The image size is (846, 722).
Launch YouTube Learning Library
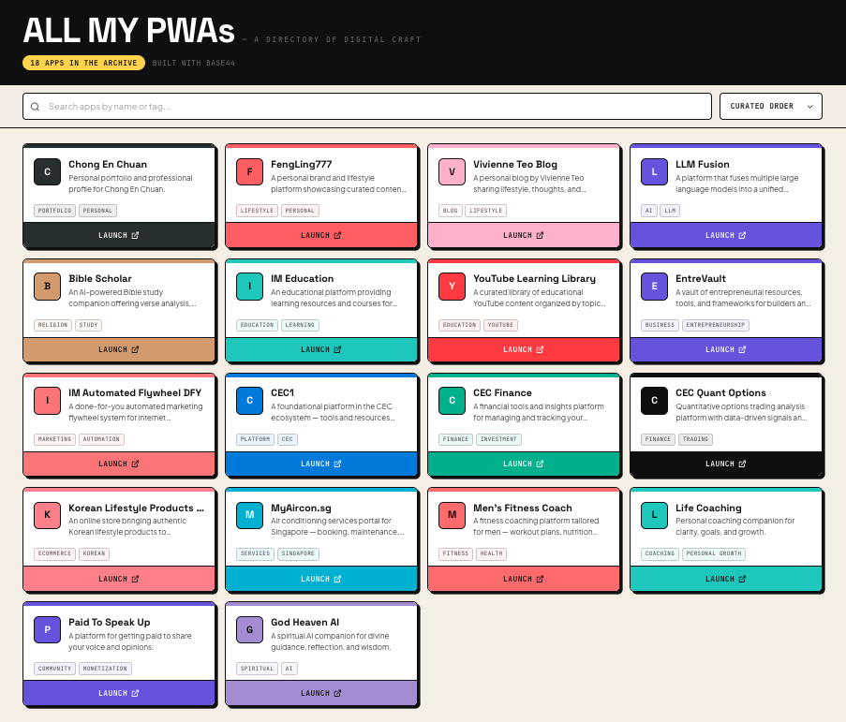(x=524, y=349)
